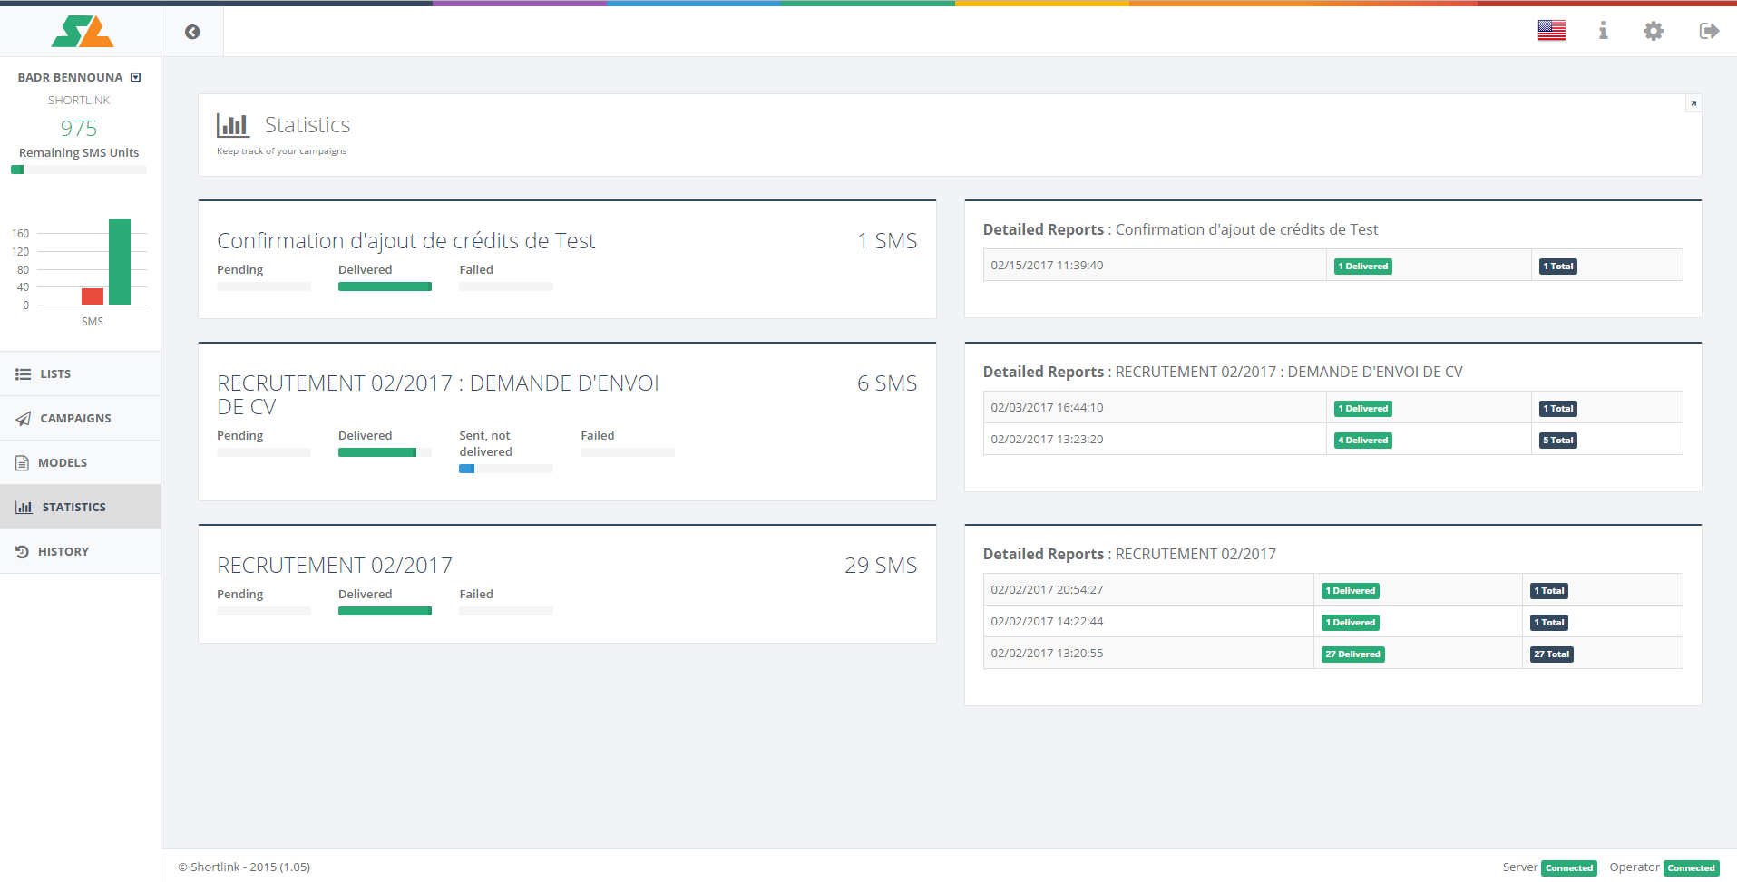Click the logout icon
The height and width of the screenshot is (882, 1737).
click(1709, 31)
